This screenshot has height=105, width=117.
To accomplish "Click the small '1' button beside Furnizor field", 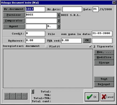I will (59, 15).
